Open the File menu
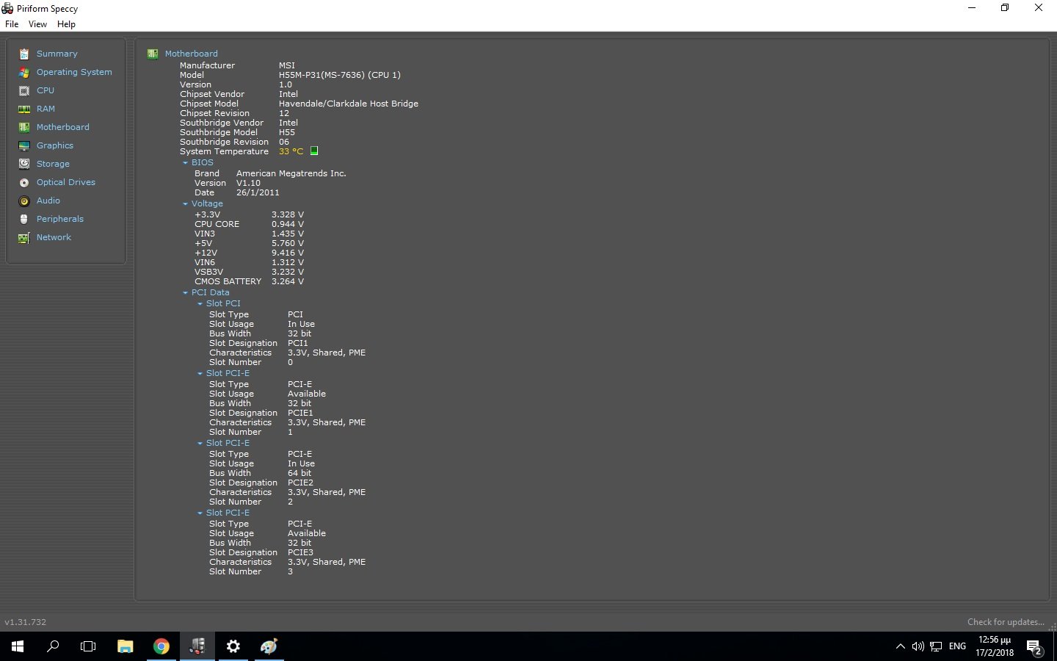Viewport: 1057px width, 661px height. tap(12, 24)
